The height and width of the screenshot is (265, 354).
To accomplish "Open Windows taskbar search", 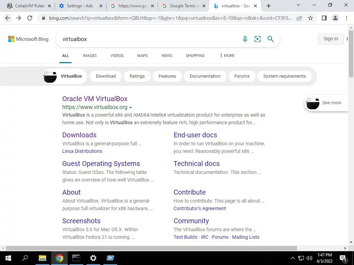I will click(25, 258).
